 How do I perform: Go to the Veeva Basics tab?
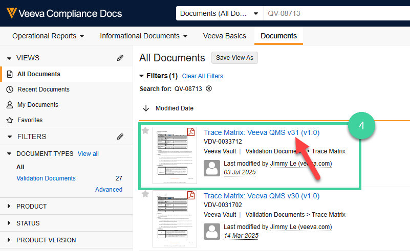[x=225, y=36]
